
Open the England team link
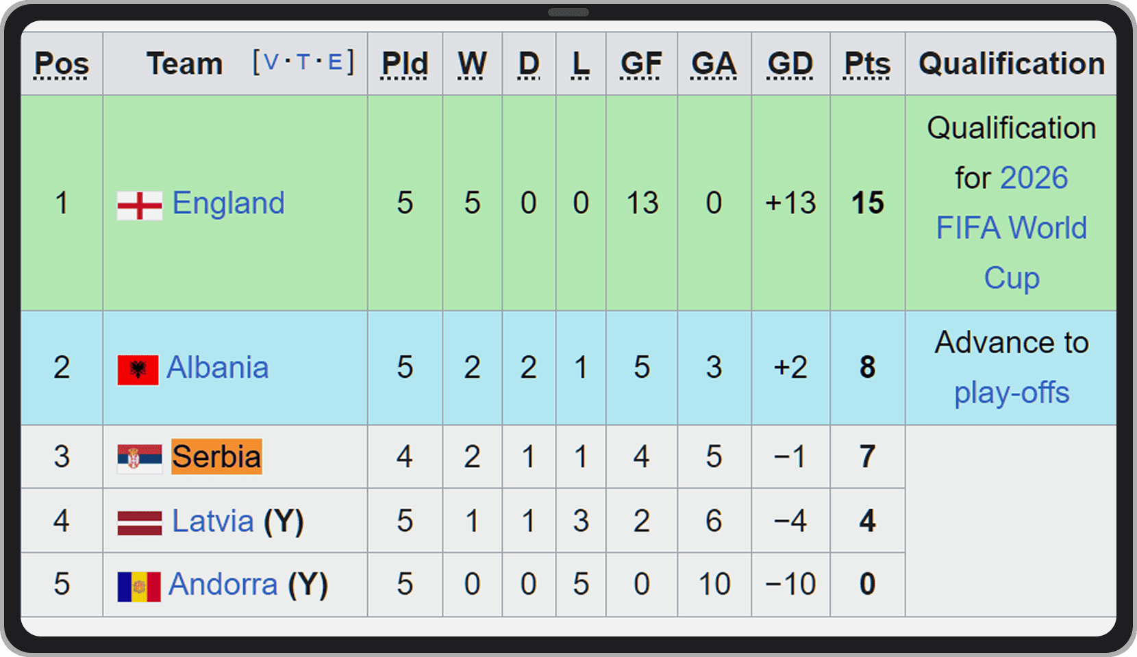coord(228,203)
